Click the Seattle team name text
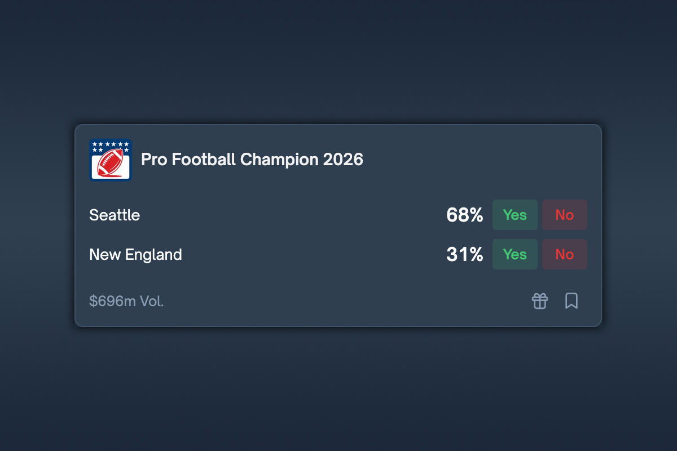Screen dimensions: 677x451 click(114, 215)
